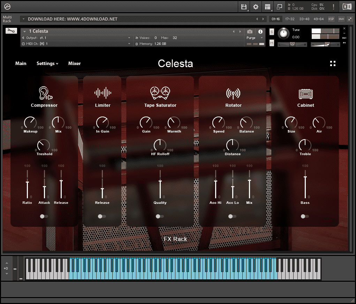Click the Cabinet Treble knob

(x=305, y=145)
